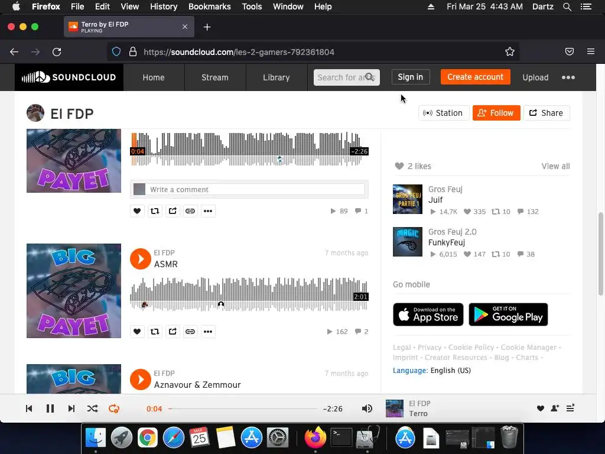Like the Terro track with heart icon
Screen dimensions: 605x454
[137, 211]
